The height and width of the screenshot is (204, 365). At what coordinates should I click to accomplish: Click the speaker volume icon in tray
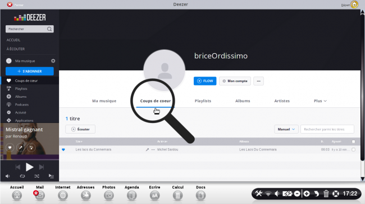(277, 193)
